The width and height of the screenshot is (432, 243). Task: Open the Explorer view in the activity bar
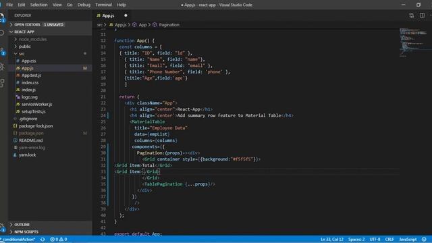tap(1, 17)
